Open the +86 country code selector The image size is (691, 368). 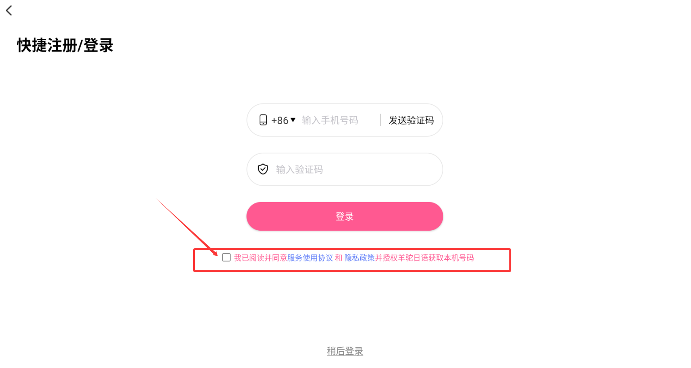point(283,120)
